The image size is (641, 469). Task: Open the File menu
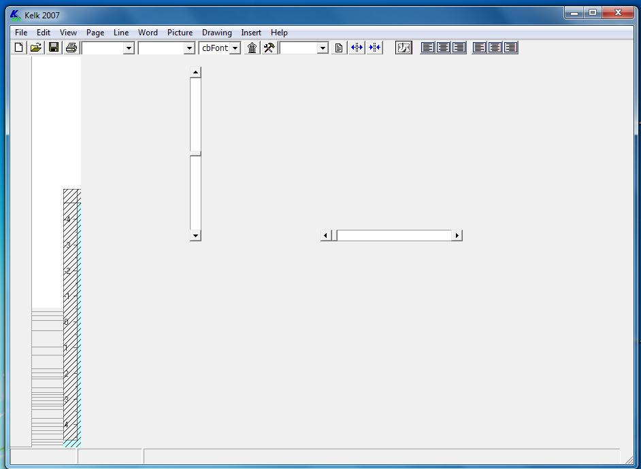click(21, 33)
